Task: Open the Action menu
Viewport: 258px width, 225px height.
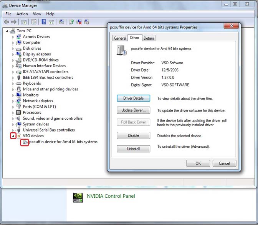Action: (x=22, y=14)
